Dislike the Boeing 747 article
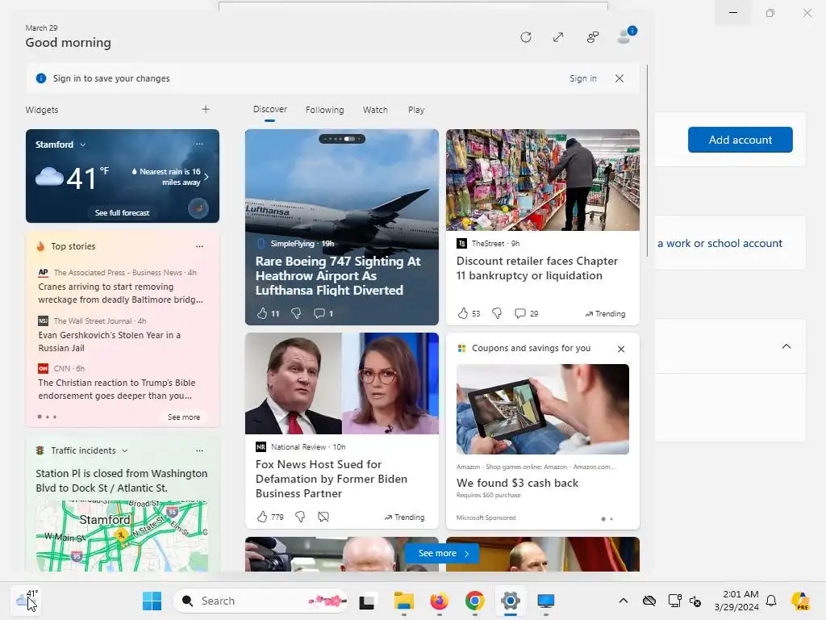 tap(296, 313)
